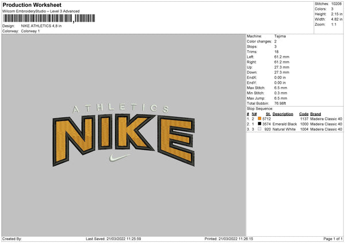Click 'Madeira Classic 40' brand in row 1
The width and height of the screenshot is (345, 243).
pos(326,119)
